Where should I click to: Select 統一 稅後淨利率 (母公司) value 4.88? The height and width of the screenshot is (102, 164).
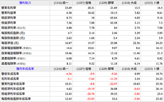coord(69,28)
